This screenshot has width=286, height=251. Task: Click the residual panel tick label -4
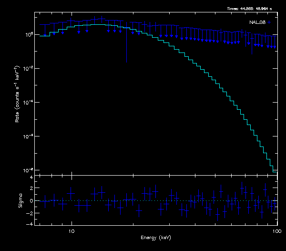(x=30, y=224)
